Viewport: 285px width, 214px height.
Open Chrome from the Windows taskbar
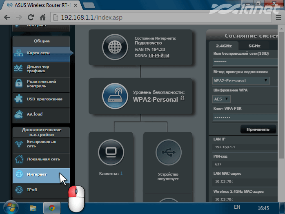pos(52,207)
